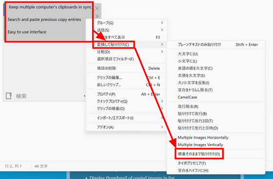The height and width of the screenshot is (179, 273).
Task: Select clip 'Keep multiple computer's clipboards in sync'
Action: tap(50, 7)
